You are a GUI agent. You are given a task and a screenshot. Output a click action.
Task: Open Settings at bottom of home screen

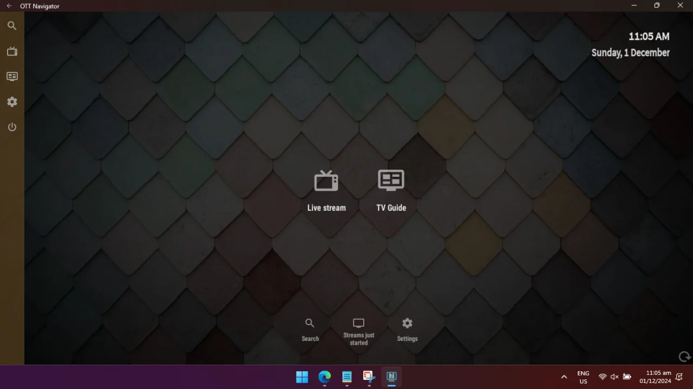[407, 330]
